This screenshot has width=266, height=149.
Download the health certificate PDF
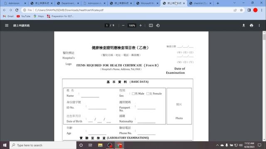point(244,25)
